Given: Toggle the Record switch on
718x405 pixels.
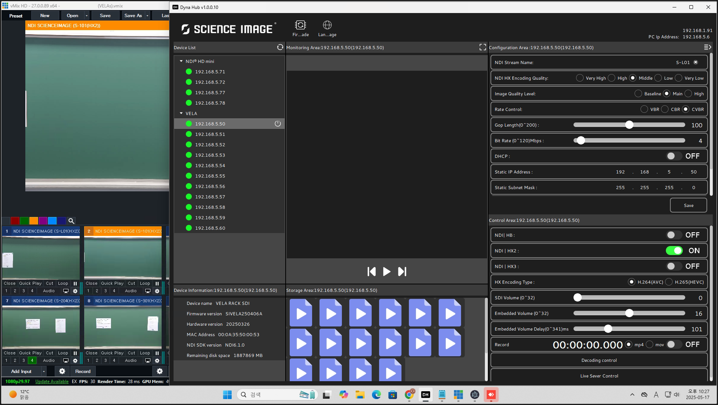Looking at the screenshot, I should 674,344.
